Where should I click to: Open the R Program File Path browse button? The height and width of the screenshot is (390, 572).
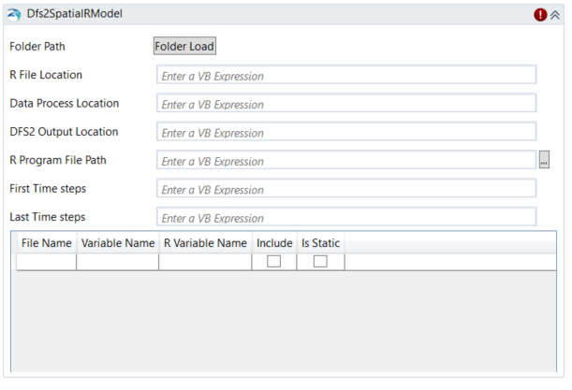[544, 160]
